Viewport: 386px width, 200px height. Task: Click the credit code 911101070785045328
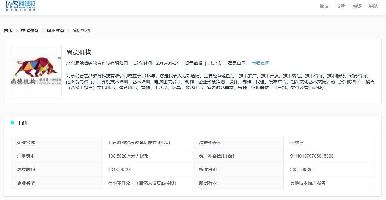pyautogui.click(x=312, y=156)
